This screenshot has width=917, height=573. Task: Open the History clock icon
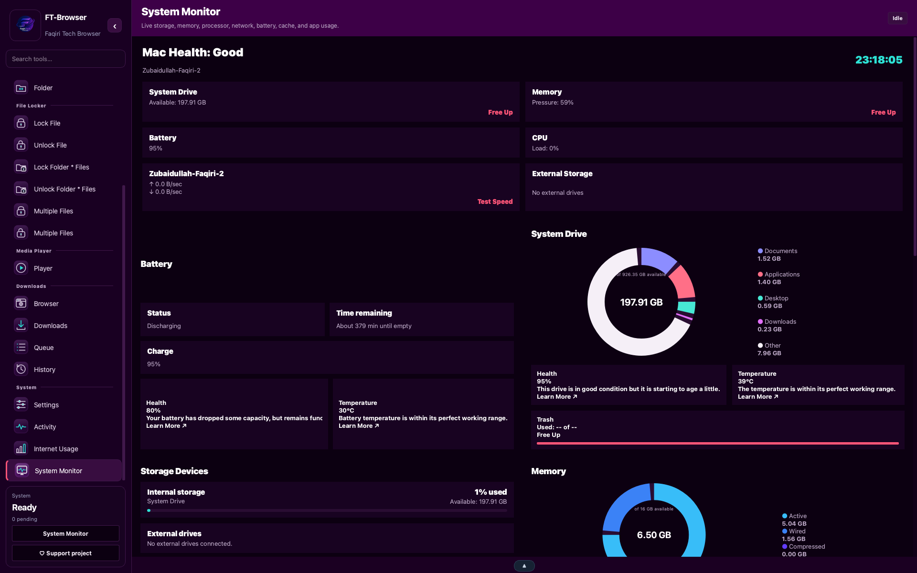tap(21, 370)
